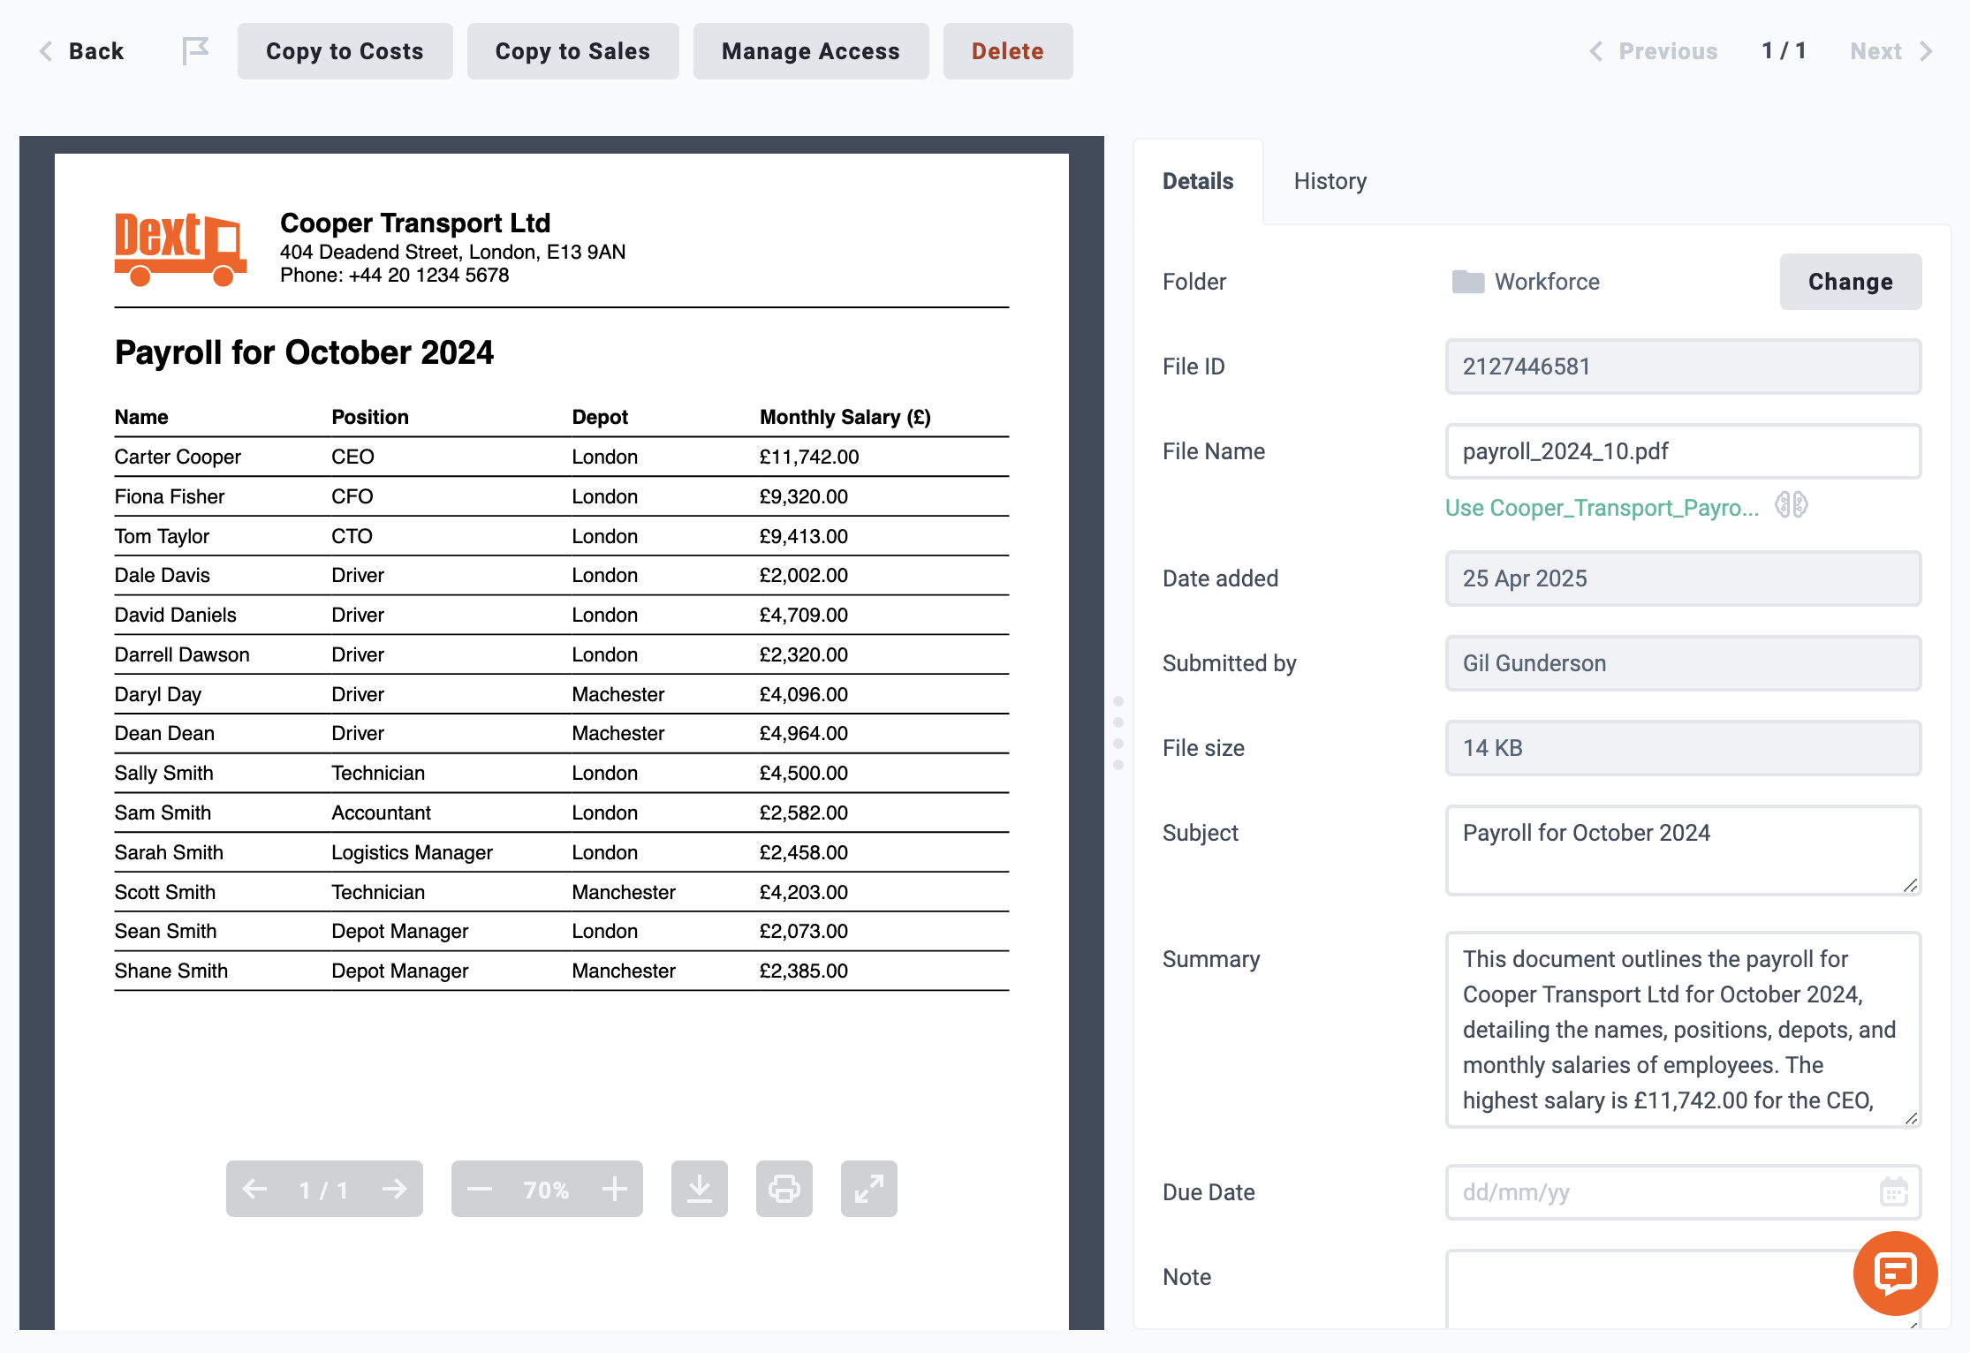
Task: Click '£4,964.00' salary for Dean Dean
Action: pos(804,733)
